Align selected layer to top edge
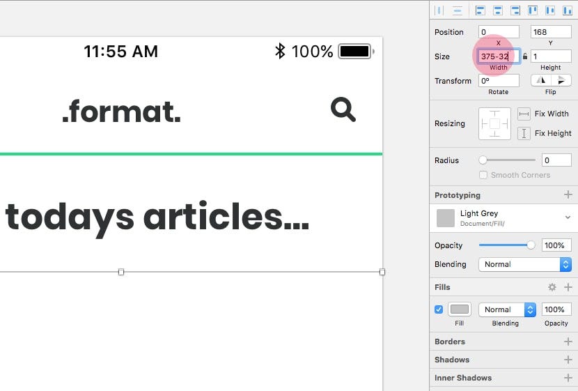This screenshot has width=578, height=391. tap(533, 10)
